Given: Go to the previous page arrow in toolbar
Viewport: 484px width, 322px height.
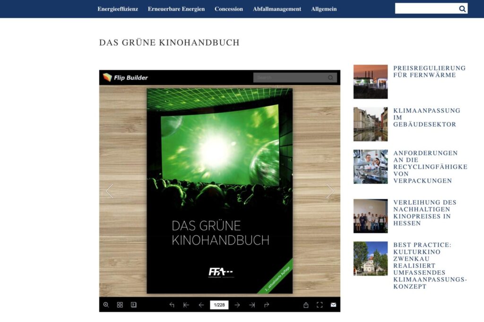Looking at the screenshot, I should click(201, 305).
